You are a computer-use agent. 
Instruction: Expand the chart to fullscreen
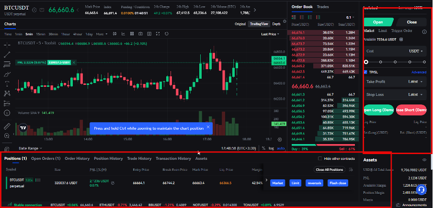tap(158, 34)
